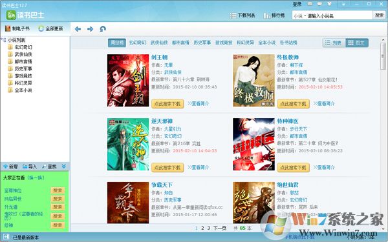This screenshot has height=242, width=388.
Task: Click 点此搜索下载 for 剑王朝
Action: 167,104
